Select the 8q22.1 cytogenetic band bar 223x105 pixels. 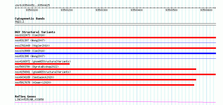click(x=115, y=24)
